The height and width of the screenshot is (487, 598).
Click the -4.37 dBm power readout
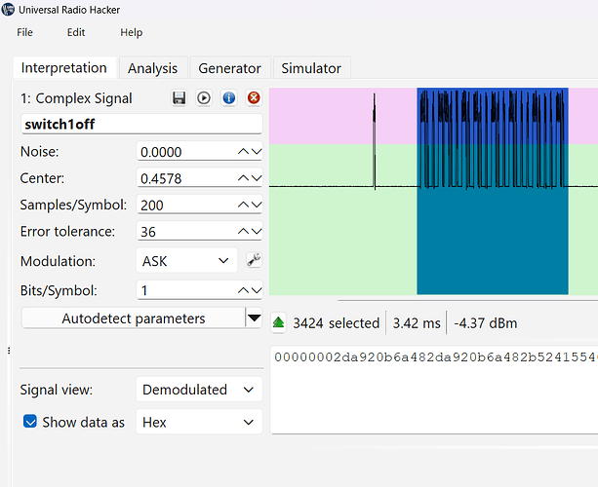[x=486, y=323]
